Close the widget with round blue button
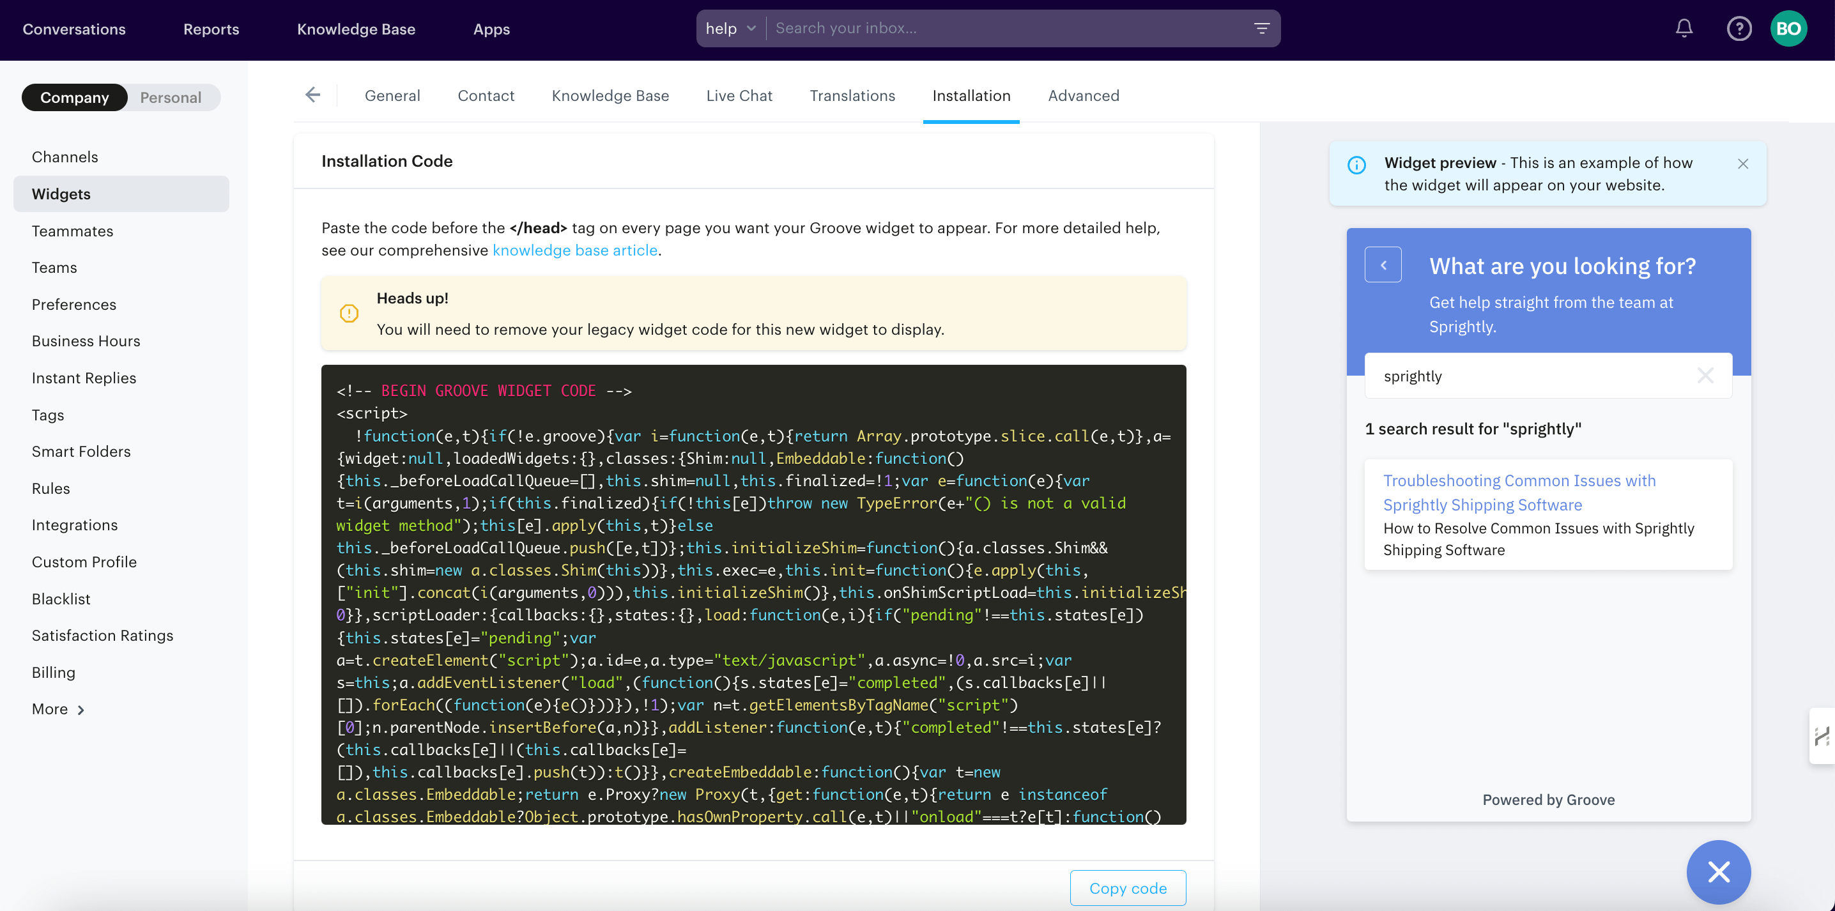The height and width of the screenshot is (911, 1835). pos(1718,872)
